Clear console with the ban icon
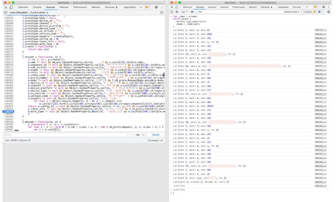 [x=177, y=12]
